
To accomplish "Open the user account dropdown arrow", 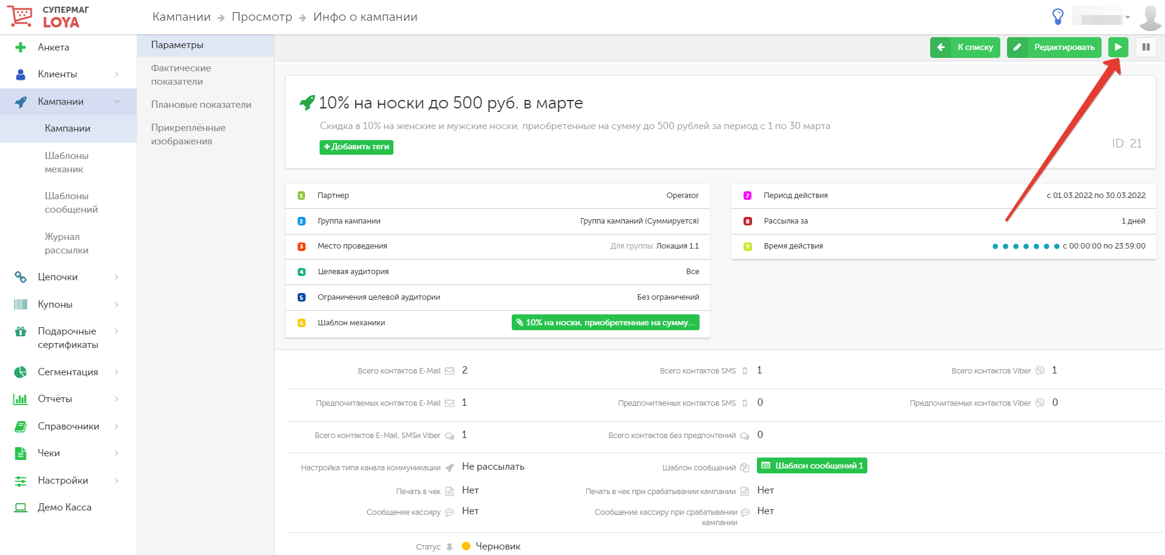I will point(1128,17).
